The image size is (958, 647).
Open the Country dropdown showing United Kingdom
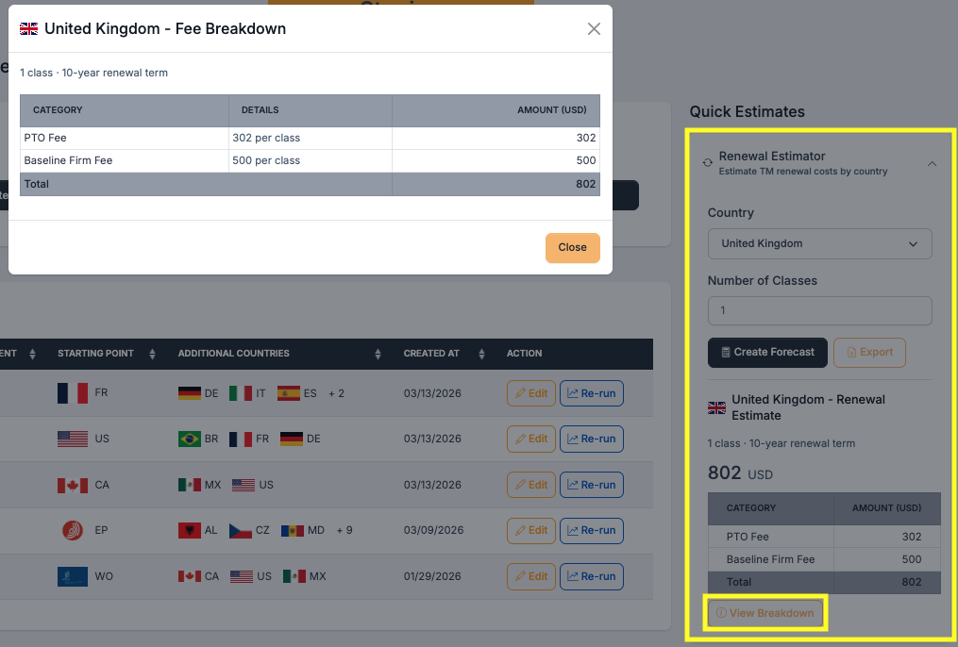pos(819,243)
